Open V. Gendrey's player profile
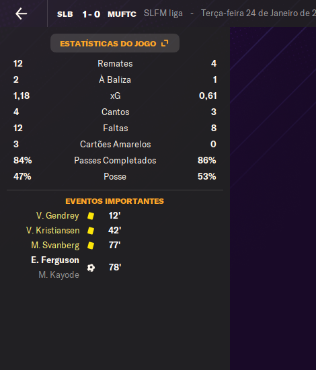The image size is (316, 370). [58, 216]
